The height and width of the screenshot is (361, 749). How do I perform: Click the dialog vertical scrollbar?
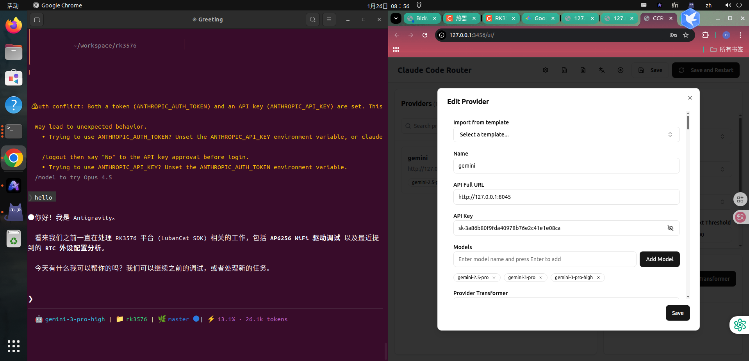click(688, 122)
